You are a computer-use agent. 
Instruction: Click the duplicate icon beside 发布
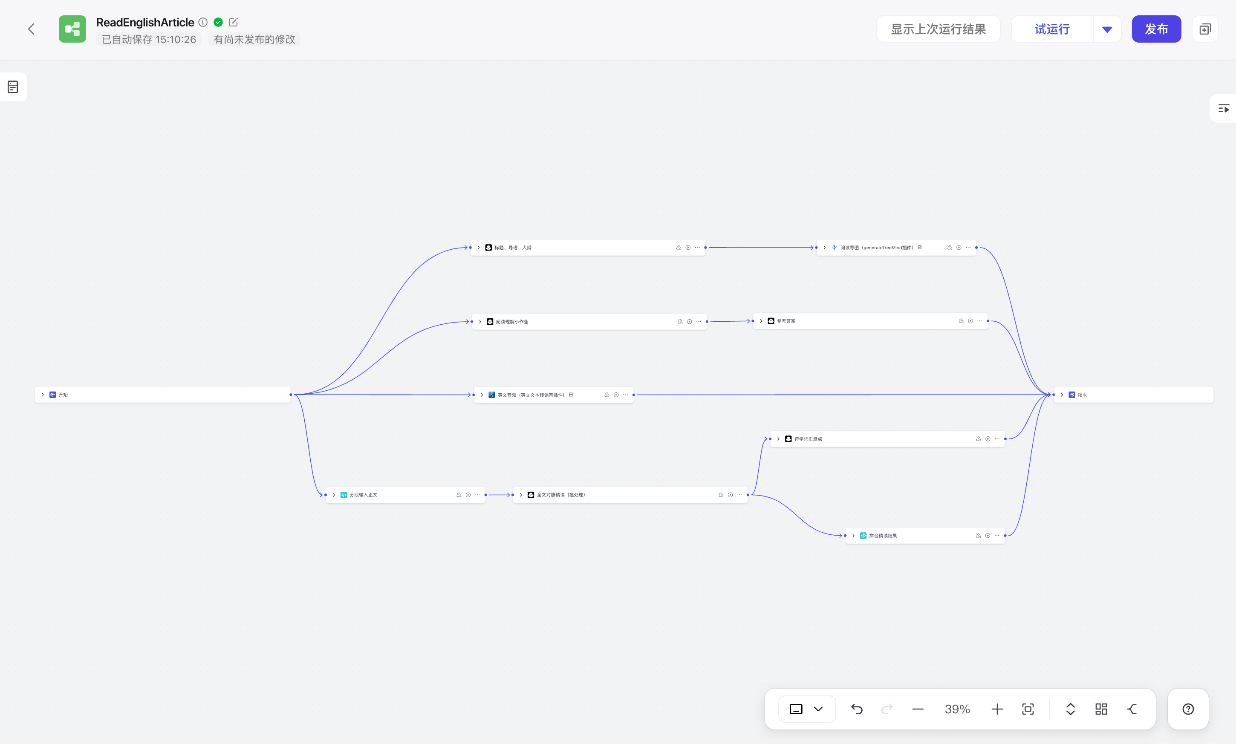1204,29
